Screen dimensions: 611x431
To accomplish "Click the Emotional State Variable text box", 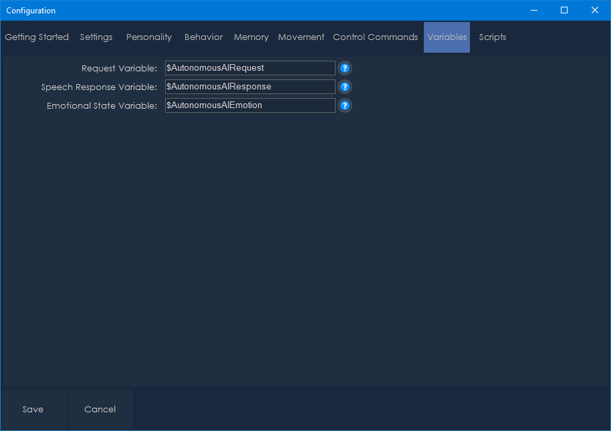I will pyautogui.click(x=250, y=105).
